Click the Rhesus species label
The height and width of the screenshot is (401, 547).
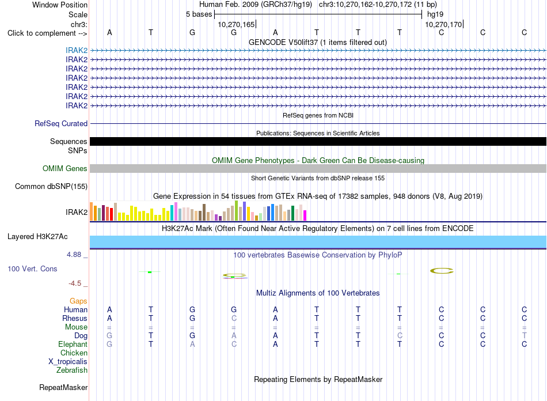point(75,318)
